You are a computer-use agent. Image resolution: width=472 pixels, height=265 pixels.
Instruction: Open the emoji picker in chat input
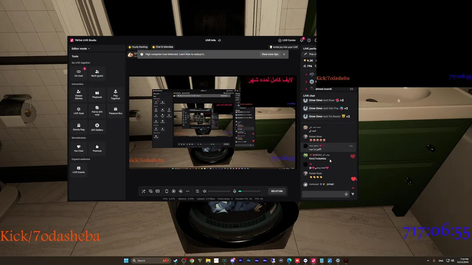tap(346, 194)
